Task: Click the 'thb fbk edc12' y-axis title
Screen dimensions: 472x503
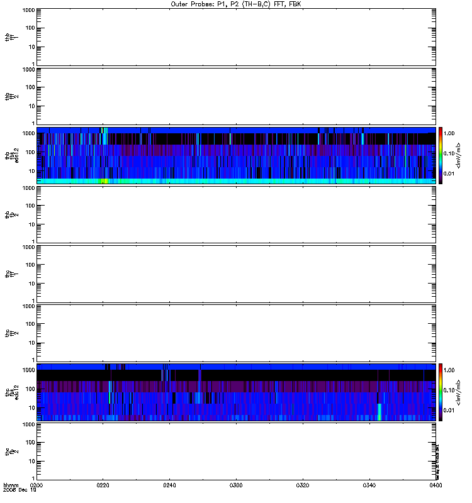Action: (x=12, y=155)
